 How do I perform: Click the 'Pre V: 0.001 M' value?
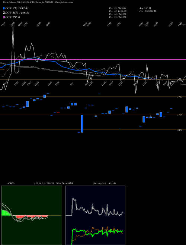pos(147,11)
